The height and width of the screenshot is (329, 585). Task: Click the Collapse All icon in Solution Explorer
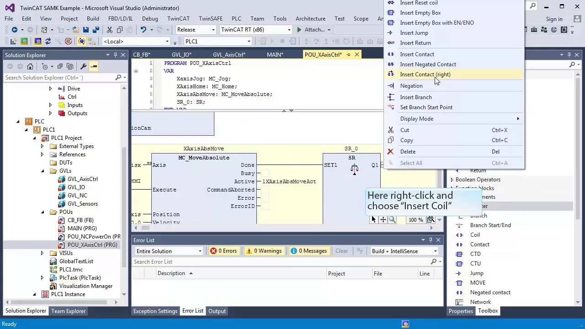pyautogui.click(x=60, y=66)
